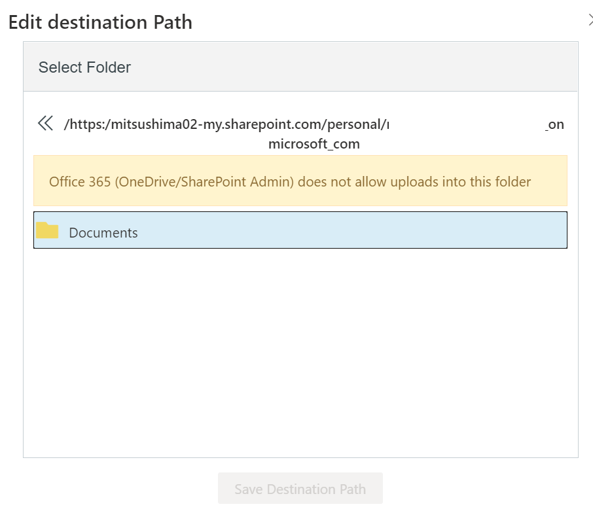Click the "personal" segment of the path
The image size is (593, 513).
[357, 124]
